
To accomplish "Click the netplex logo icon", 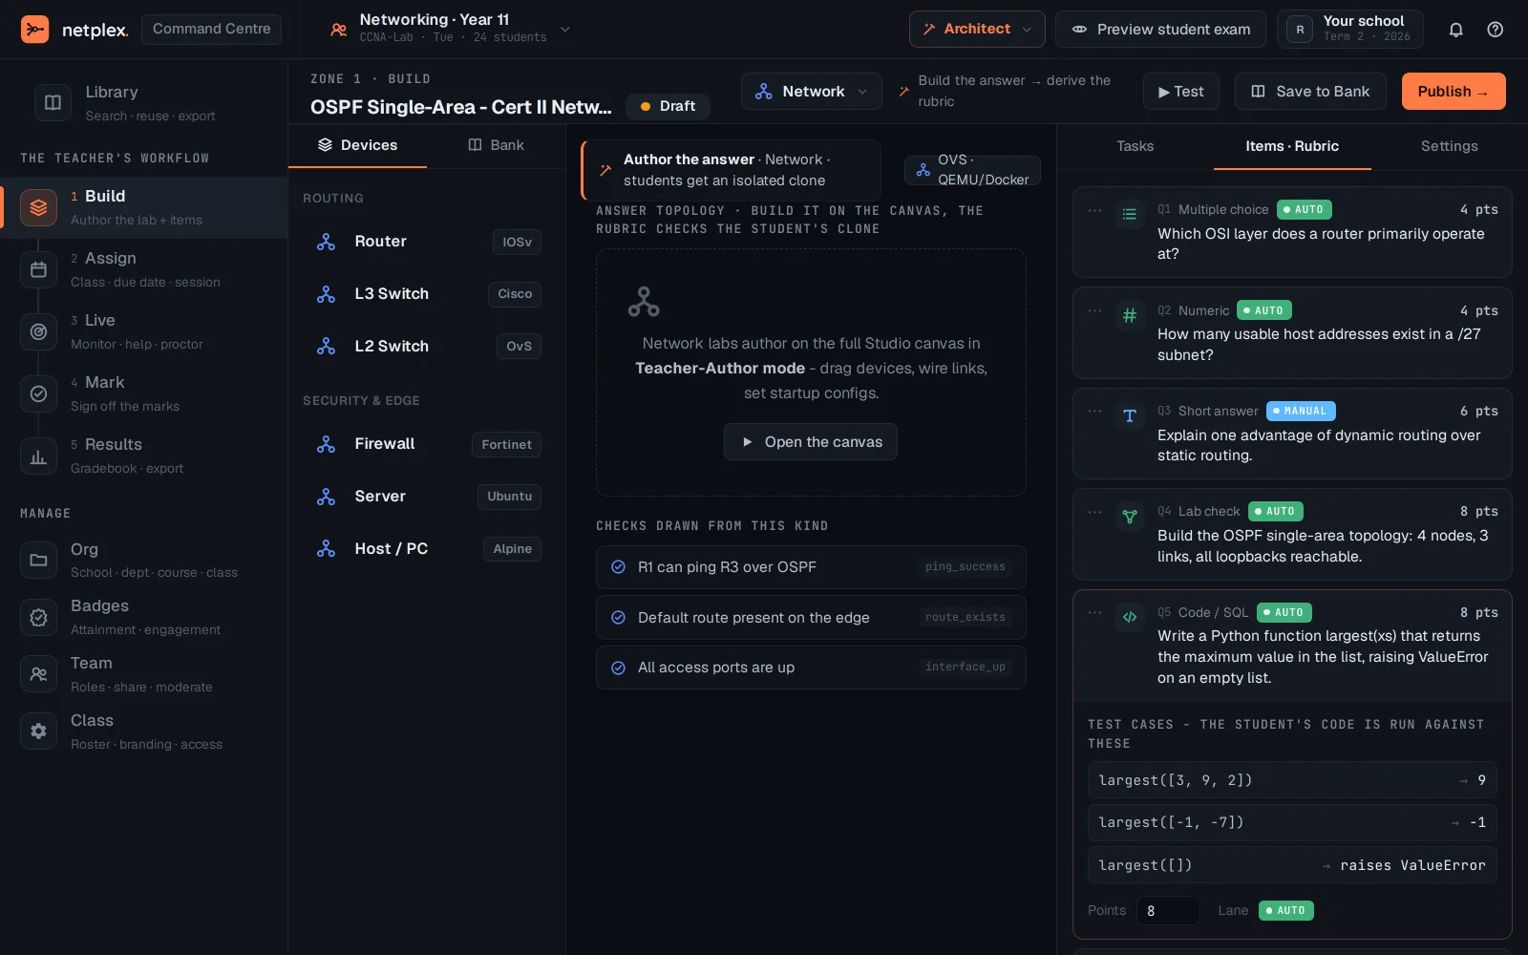I will (35, 30).
